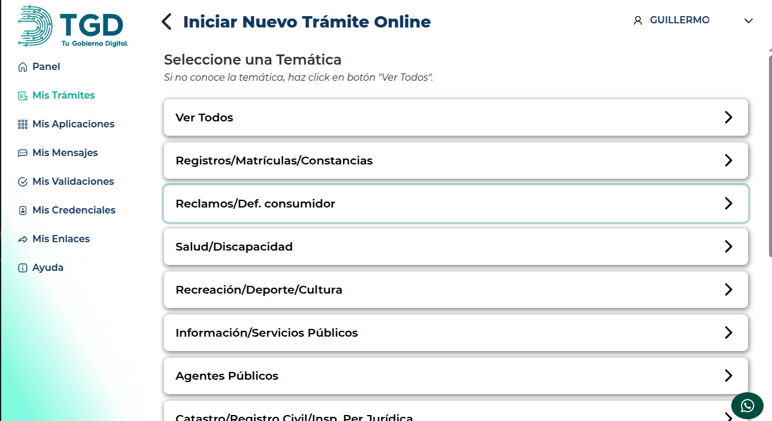
Task: Open Mis Credenciales in the sidebar
Action: coord(74,210)
